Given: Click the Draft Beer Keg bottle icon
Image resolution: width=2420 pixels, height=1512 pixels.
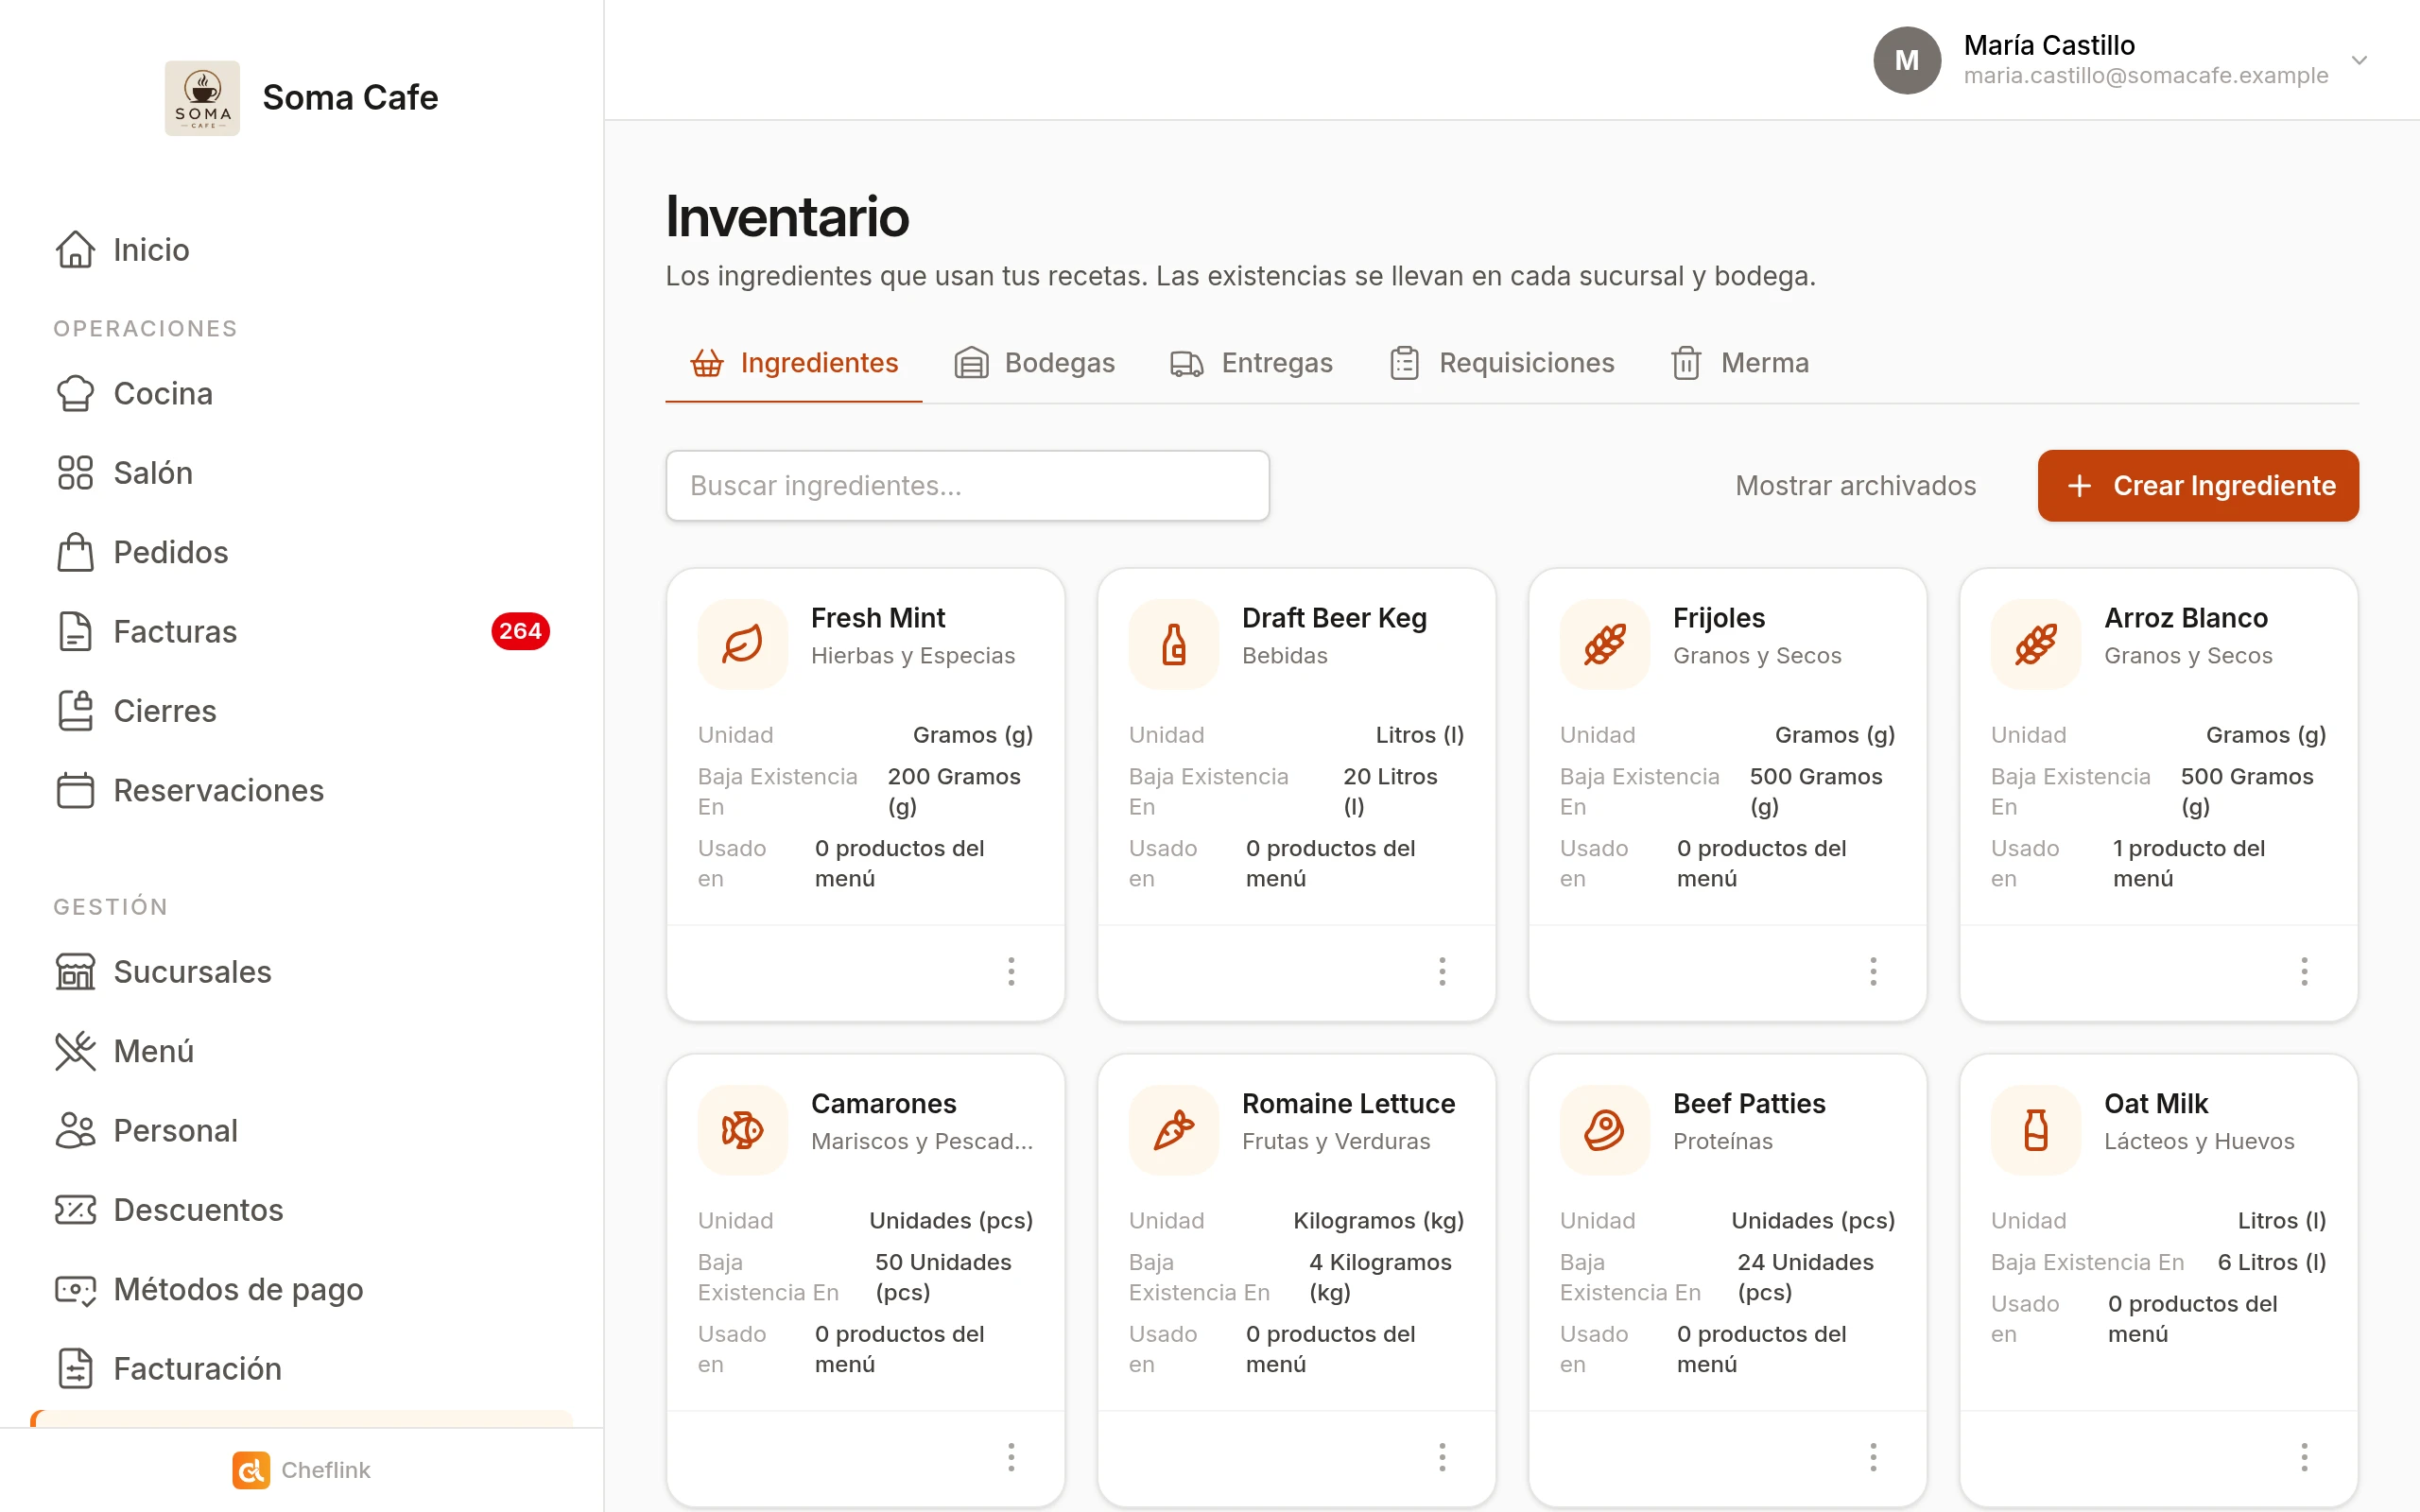Looking at the screenshot, I should (1174, 644).
